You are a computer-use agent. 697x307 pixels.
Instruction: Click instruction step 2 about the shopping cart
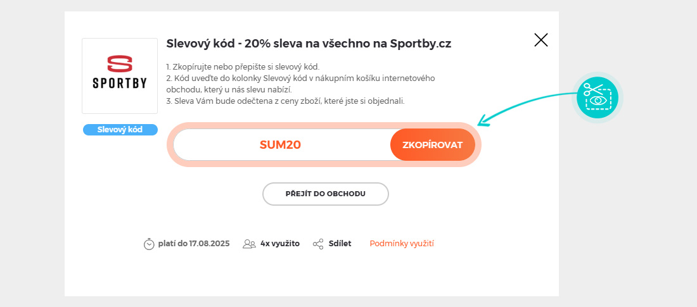click(x=300, y=78)
